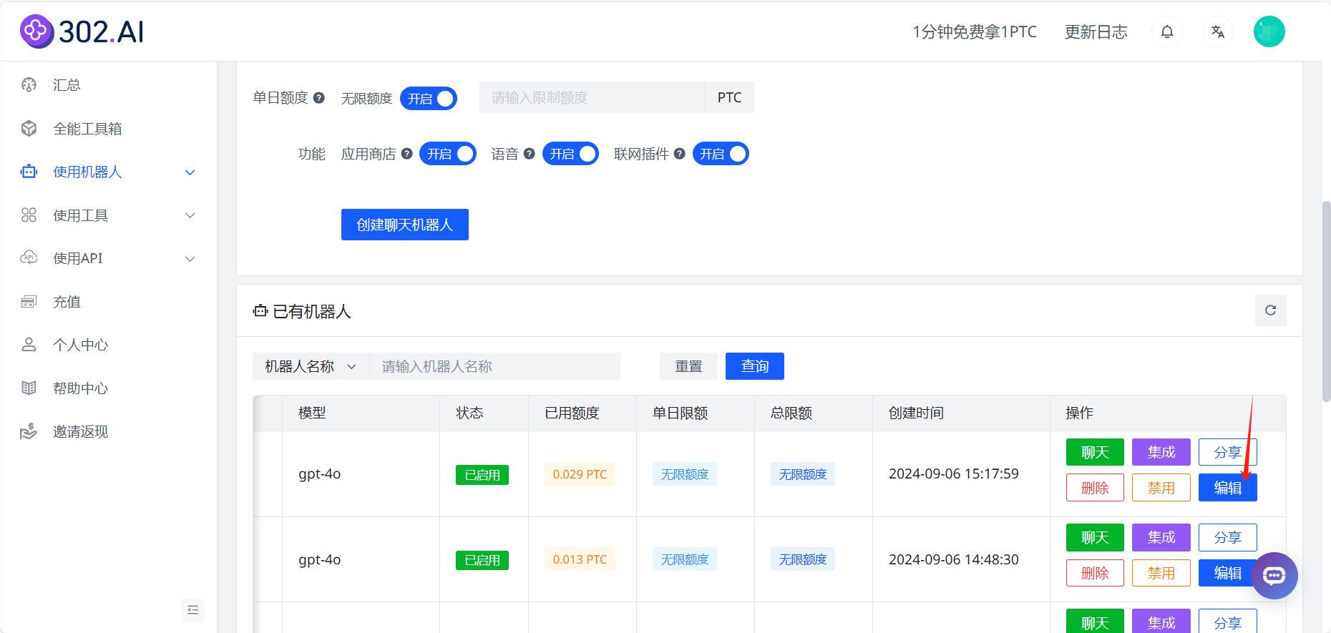1331x633 pixels.
Task: Collapse the sidebar with the fold icon
Action: [x=192, y=610]
